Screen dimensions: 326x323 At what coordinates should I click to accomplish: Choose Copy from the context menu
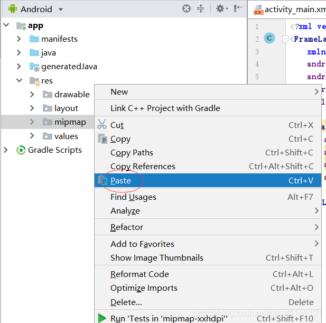click(208, 139)
